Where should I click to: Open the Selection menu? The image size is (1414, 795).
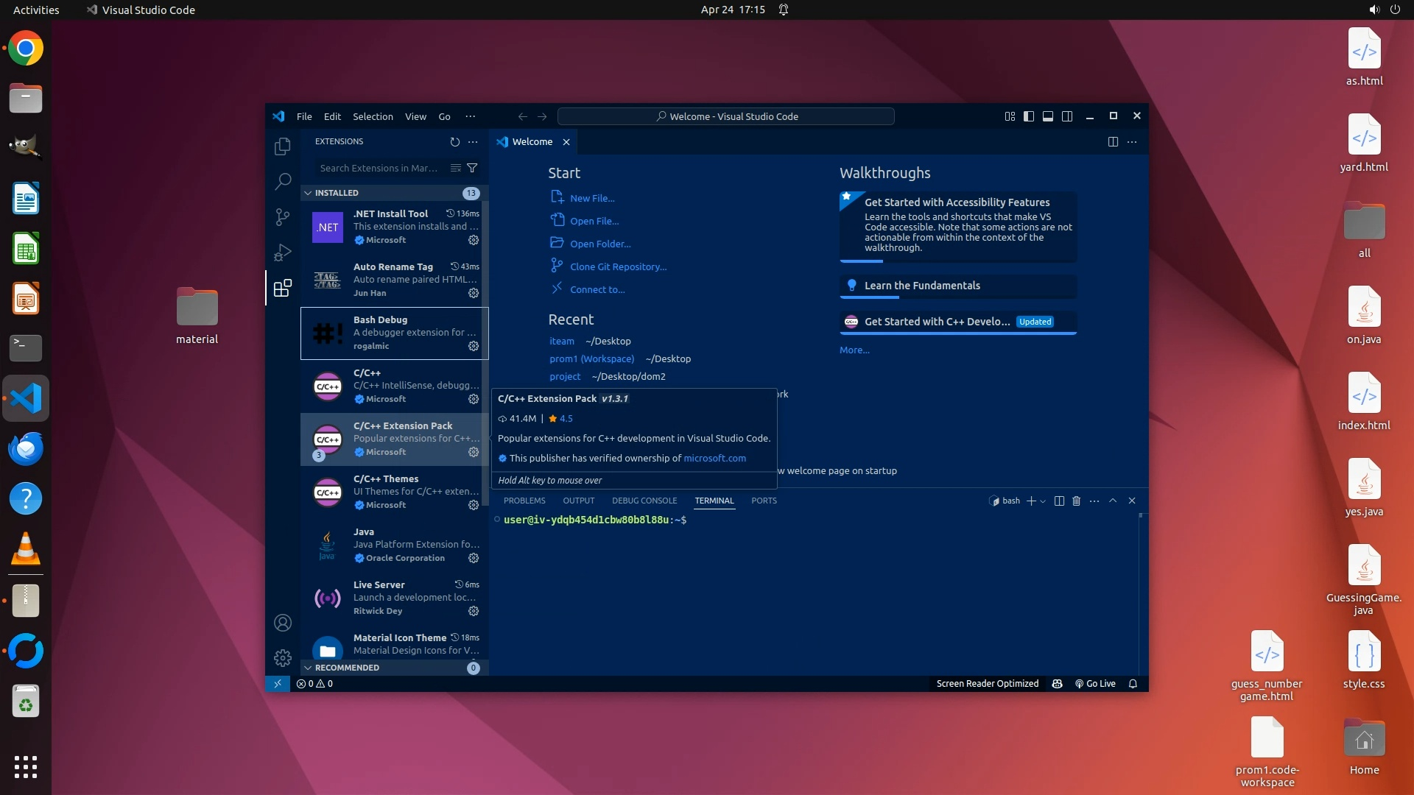pyautogui.click(x=373, y=116)
